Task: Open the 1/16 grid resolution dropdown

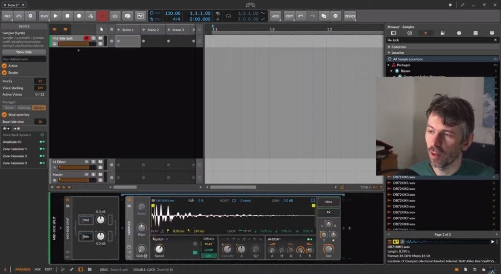Action: pyautogui.click(x=365, y=187)
